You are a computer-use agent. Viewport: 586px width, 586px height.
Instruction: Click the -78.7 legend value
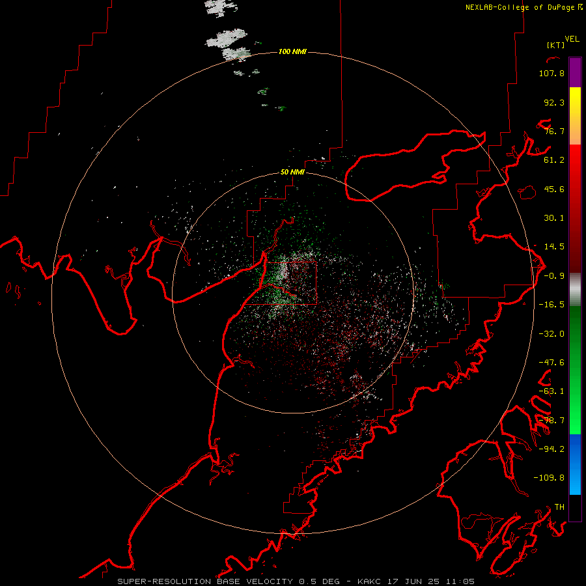pos(551,421)
